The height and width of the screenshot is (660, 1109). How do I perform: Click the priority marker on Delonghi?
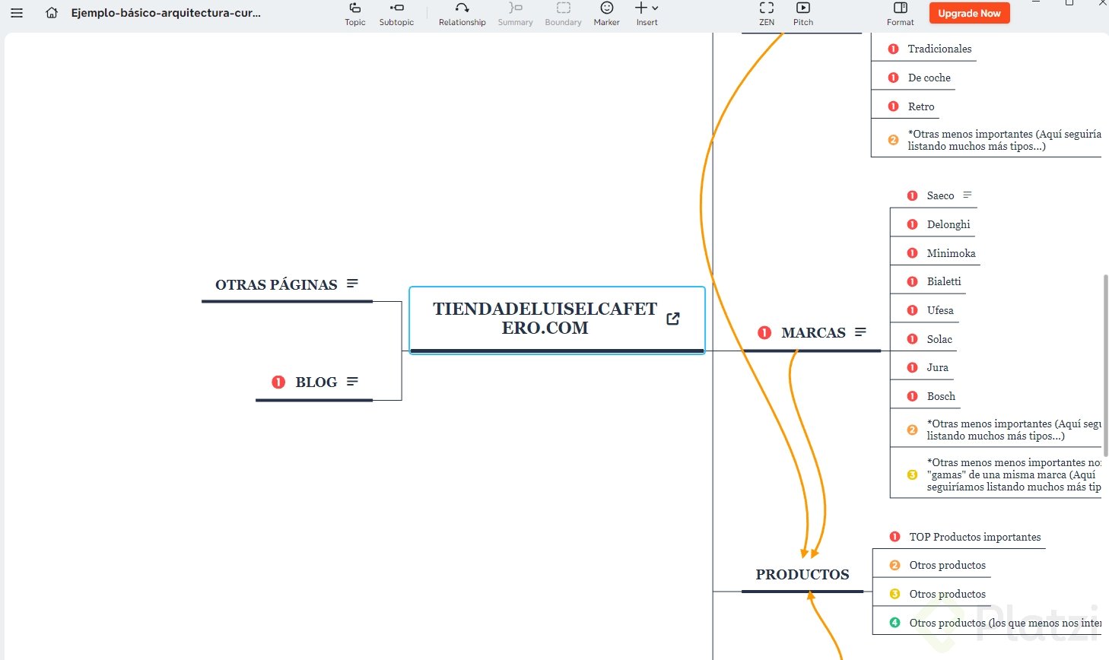[913, 224]
